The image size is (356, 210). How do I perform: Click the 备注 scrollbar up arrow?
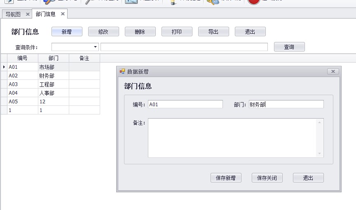tap(320, 122)
